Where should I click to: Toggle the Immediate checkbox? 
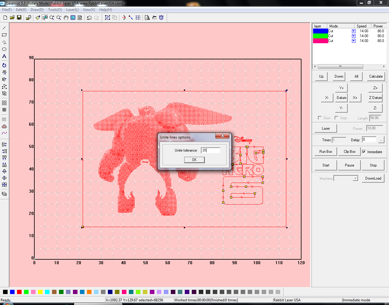[364, 152]
